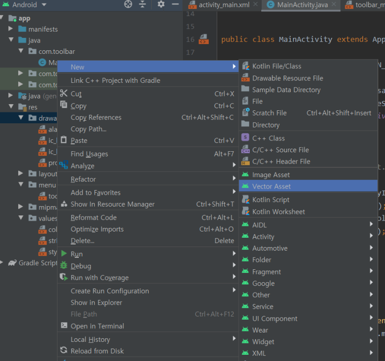Image resolution: width=385 pixels, height=361 pixels.
Task: Switch to activity_main.xml tab
Action: (x=224, y=5)
